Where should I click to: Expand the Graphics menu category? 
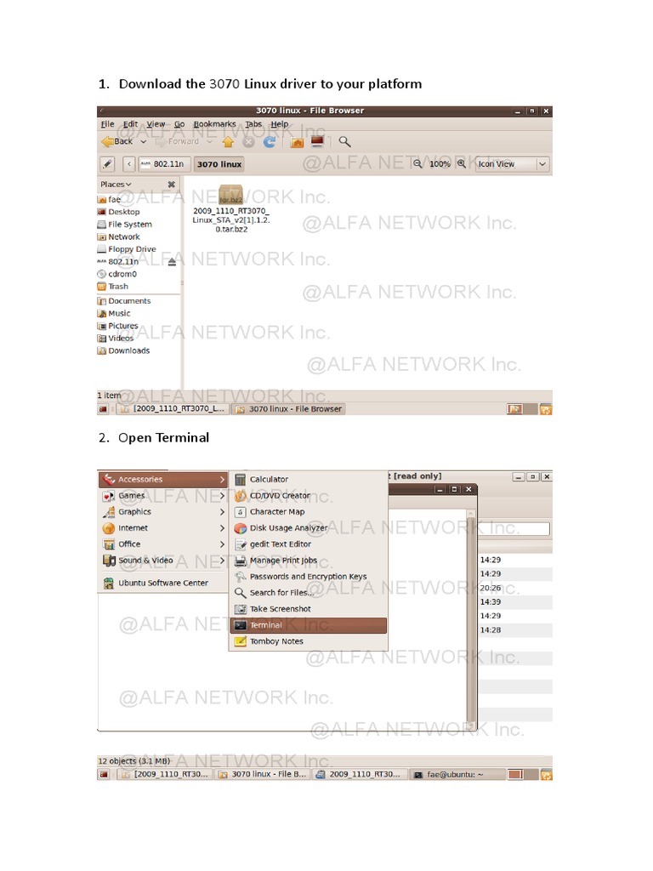click(163, 511)
